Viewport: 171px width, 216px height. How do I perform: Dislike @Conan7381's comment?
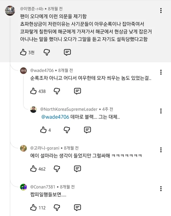click(x=57, y=208)
